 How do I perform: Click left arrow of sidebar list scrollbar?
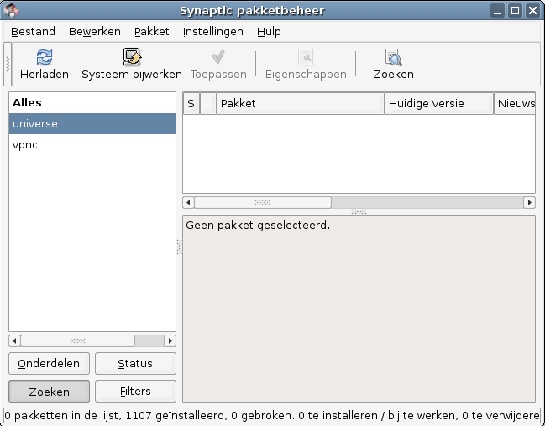14,341
